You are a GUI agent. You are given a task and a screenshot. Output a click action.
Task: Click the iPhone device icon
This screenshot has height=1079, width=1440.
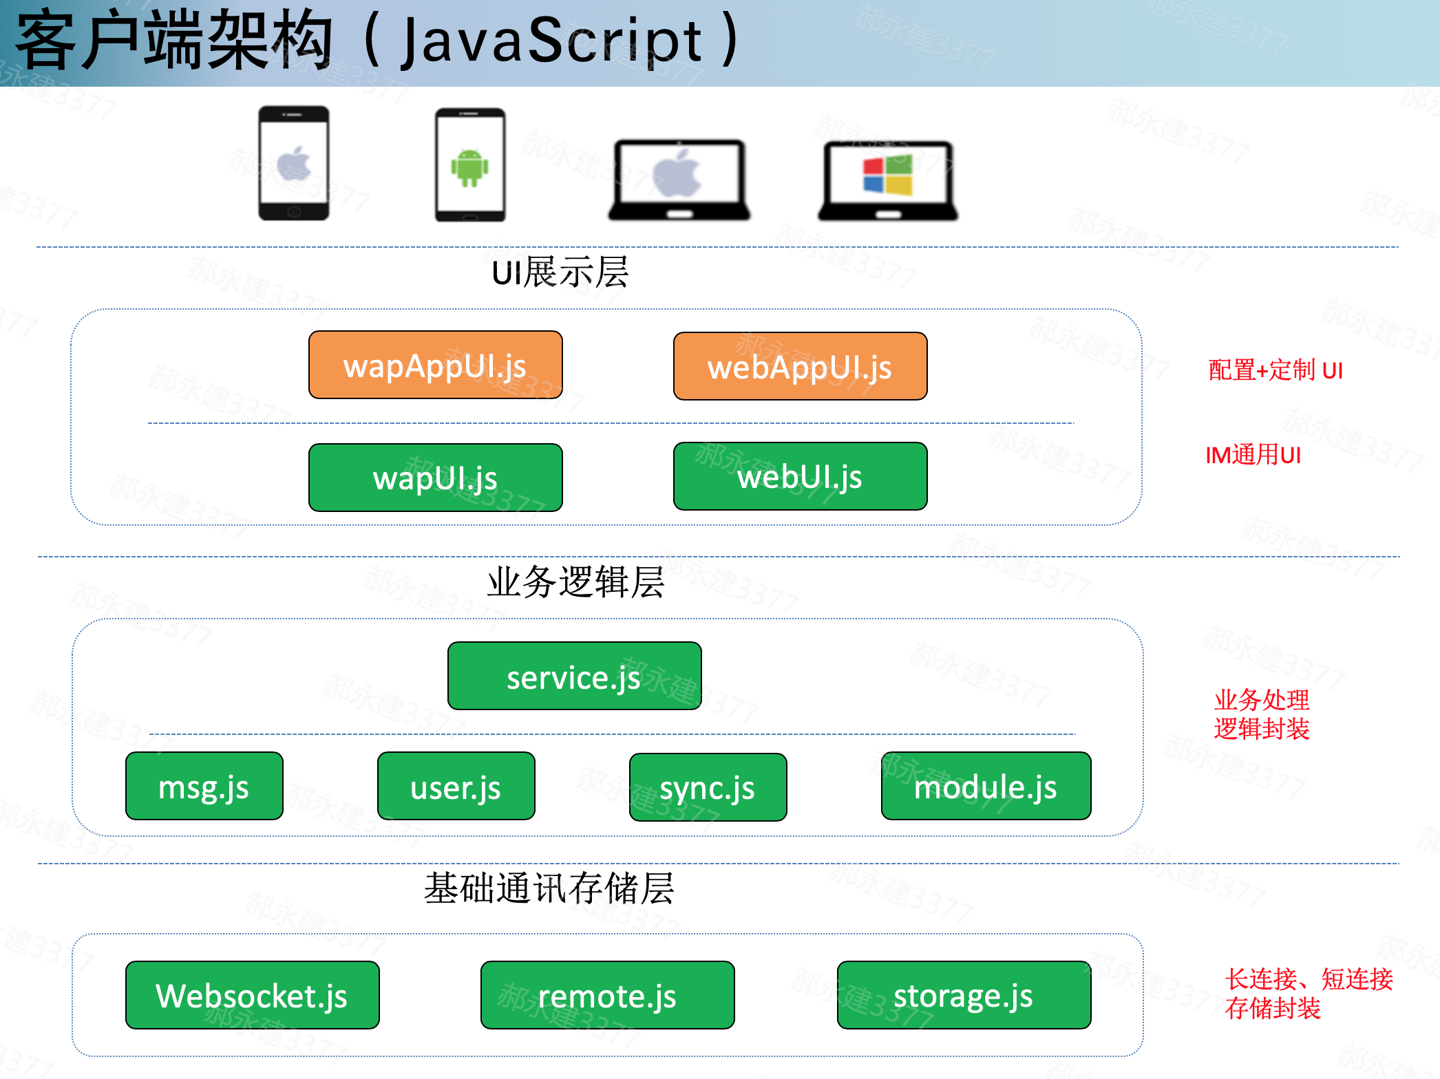294,164
